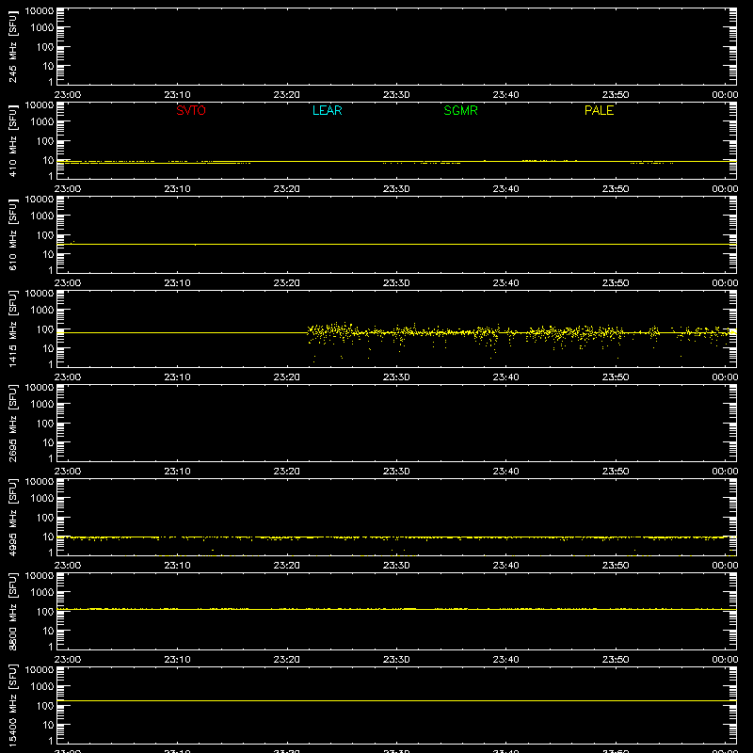
Task: Click 23:50 time label under 8800 MHz plot
Action: (616, 660)
